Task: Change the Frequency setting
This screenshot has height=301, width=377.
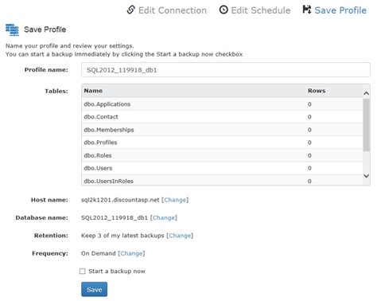Action: pos(131,253)
